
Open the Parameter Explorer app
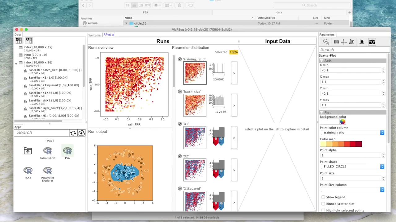click(x=47, y=174)
